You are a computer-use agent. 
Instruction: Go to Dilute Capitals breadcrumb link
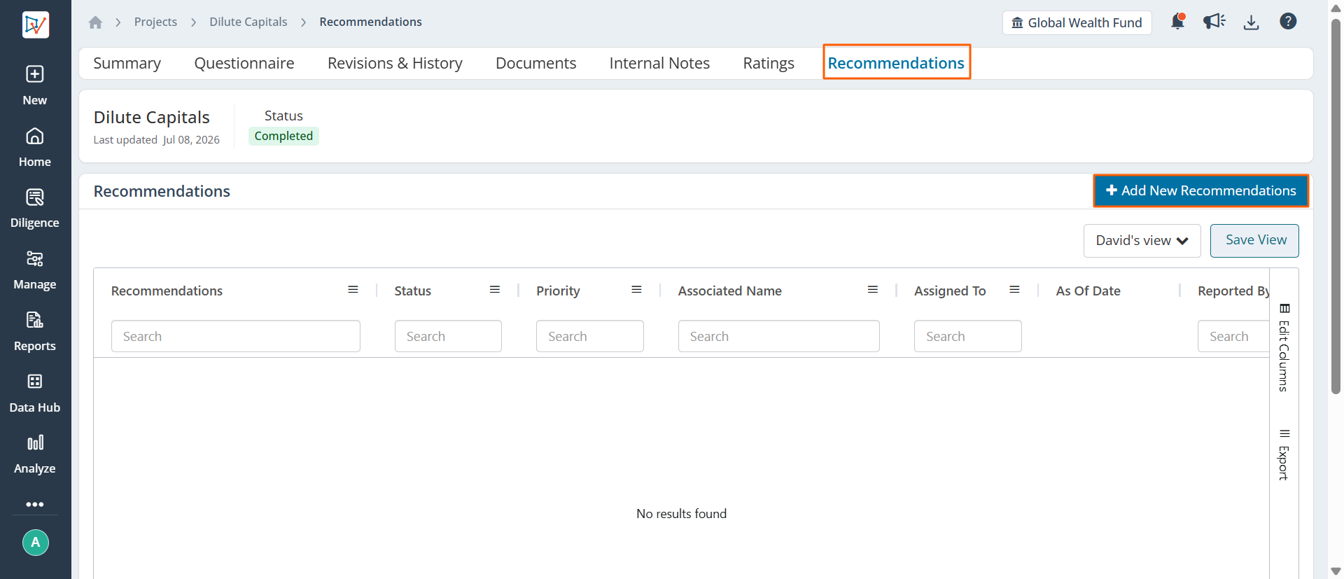point(248,22)
